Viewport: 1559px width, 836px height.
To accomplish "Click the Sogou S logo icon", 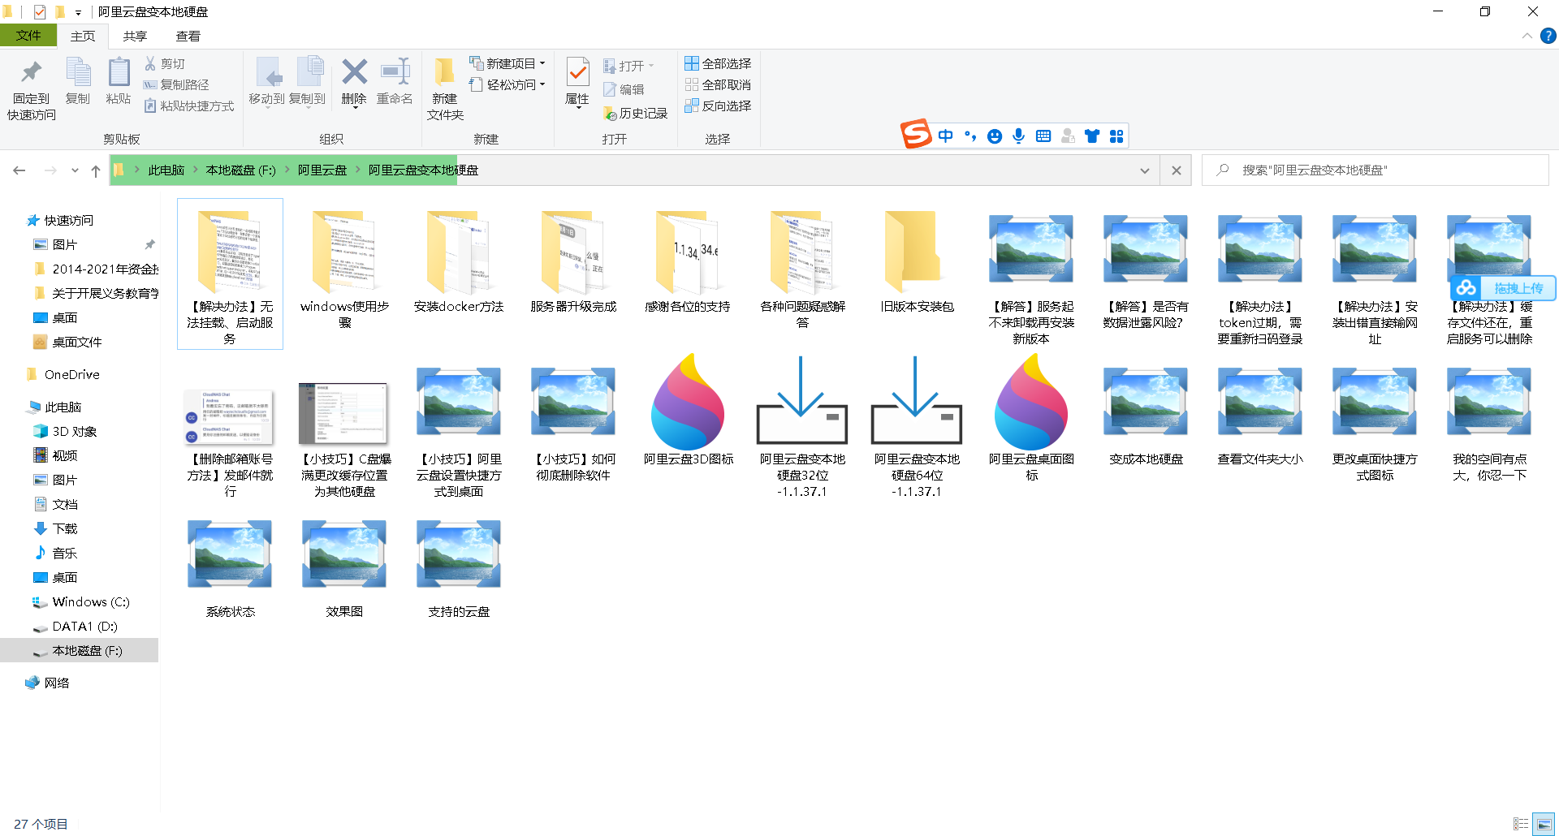I will click(916, 134).
